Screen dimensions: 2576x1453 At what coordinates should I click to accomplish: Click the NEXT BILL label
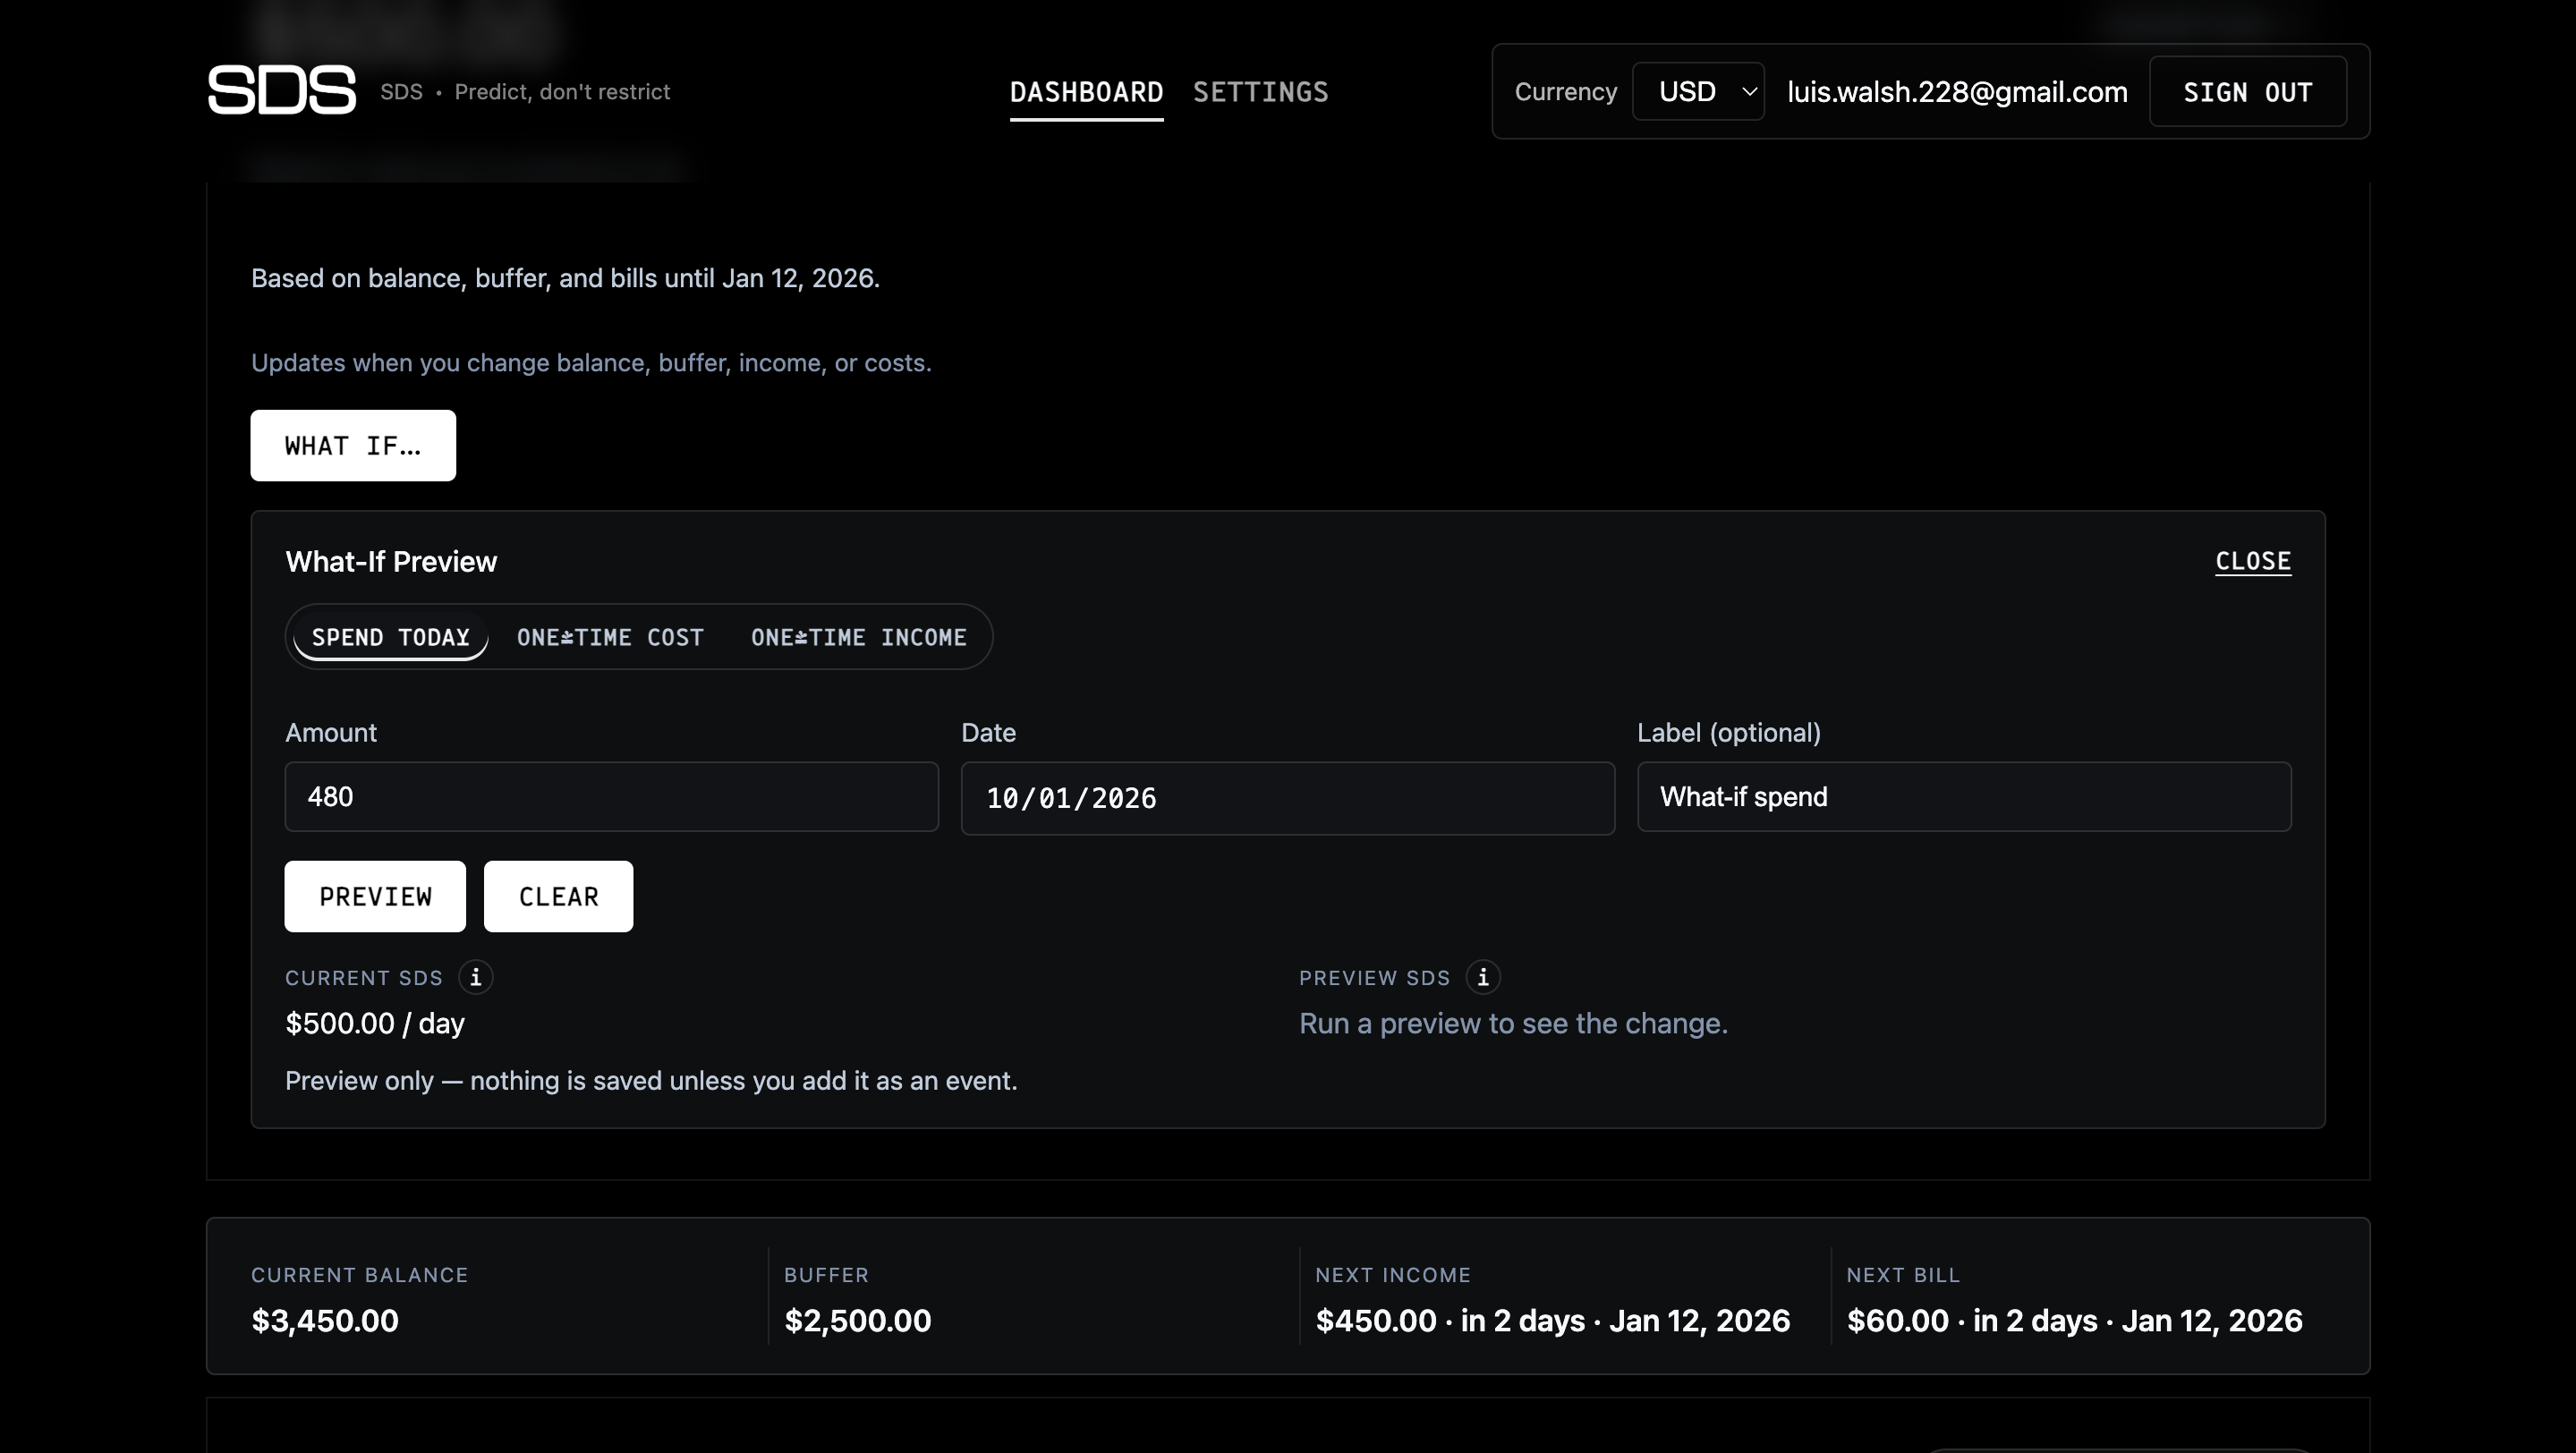pos(1903,1275)
